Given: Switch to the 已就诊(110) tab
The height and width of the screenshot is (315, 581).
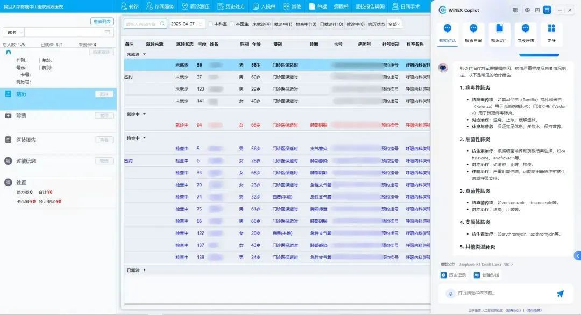Looking at the screenshot, I should click(331, 24).
